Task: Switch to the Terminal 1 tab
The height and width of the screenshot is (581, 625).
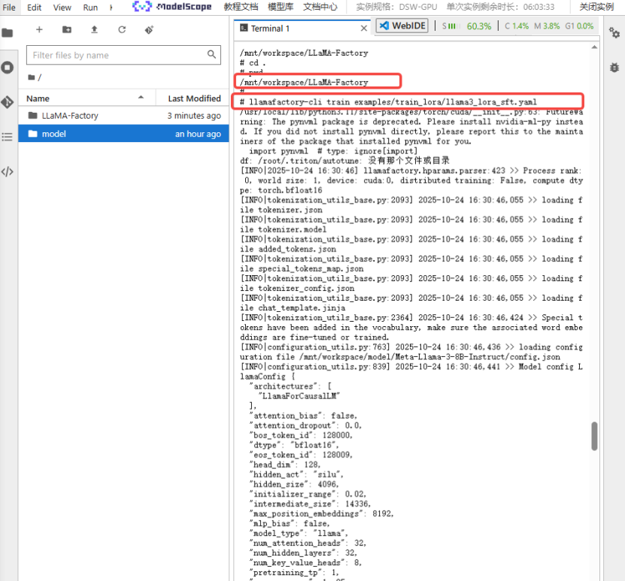Action: (270, 29)
